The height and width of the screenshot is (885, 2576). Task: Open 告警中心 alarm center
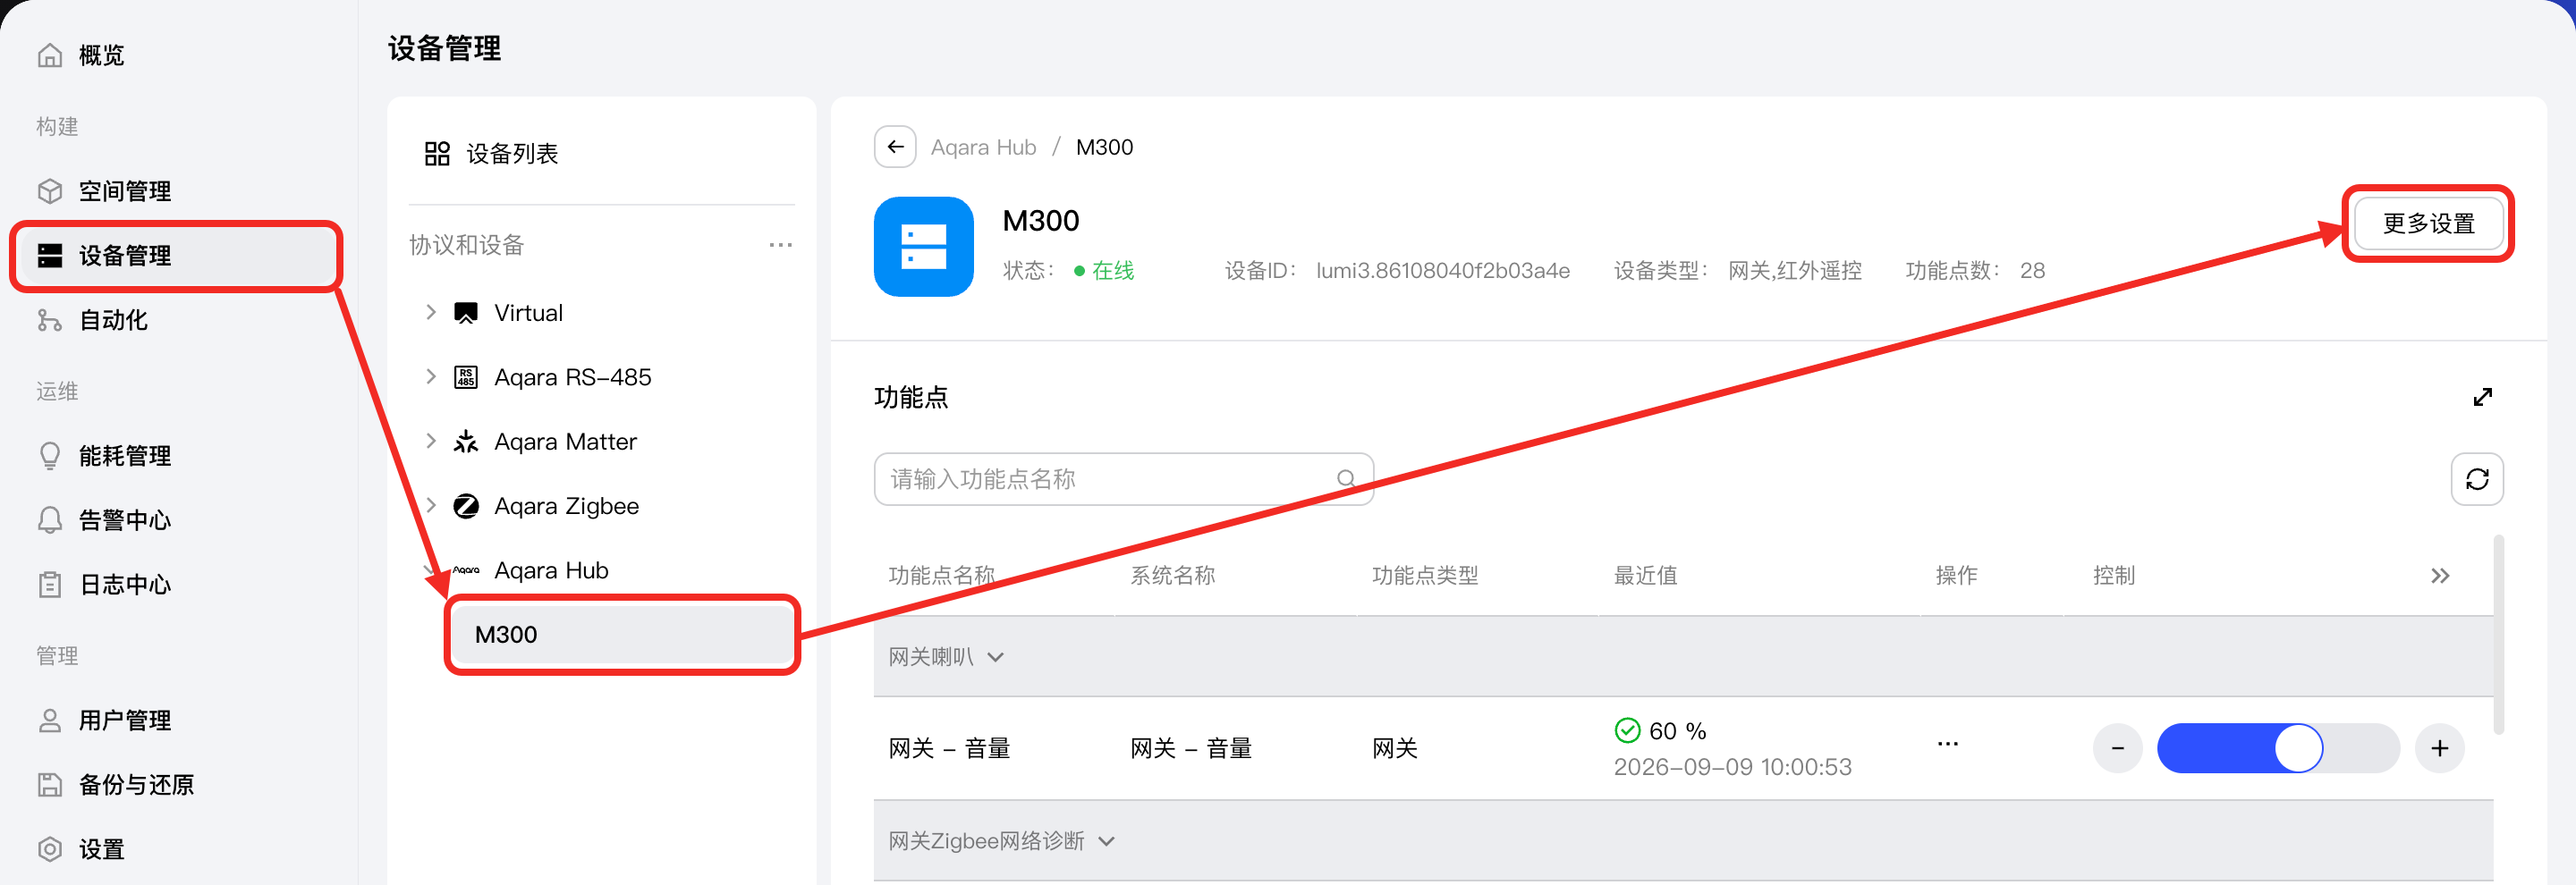point(104,519)
